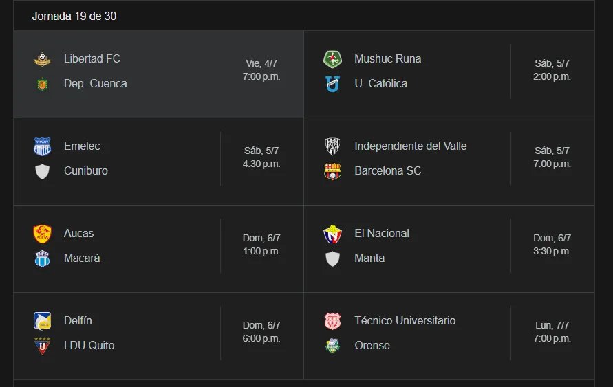Image resolution: width=613 pixels, height=387 pixels.
Task: Click the Aucas team logo
Action: click(43, 234)
